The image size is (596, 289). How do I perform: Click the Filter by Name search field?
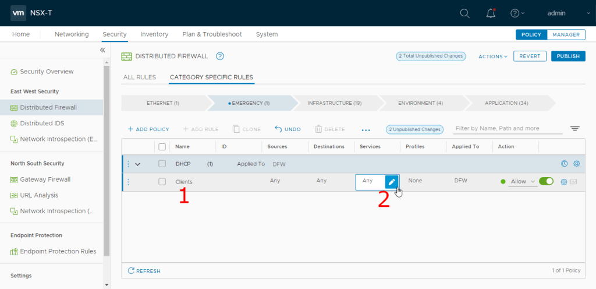(x=508, y=128)
